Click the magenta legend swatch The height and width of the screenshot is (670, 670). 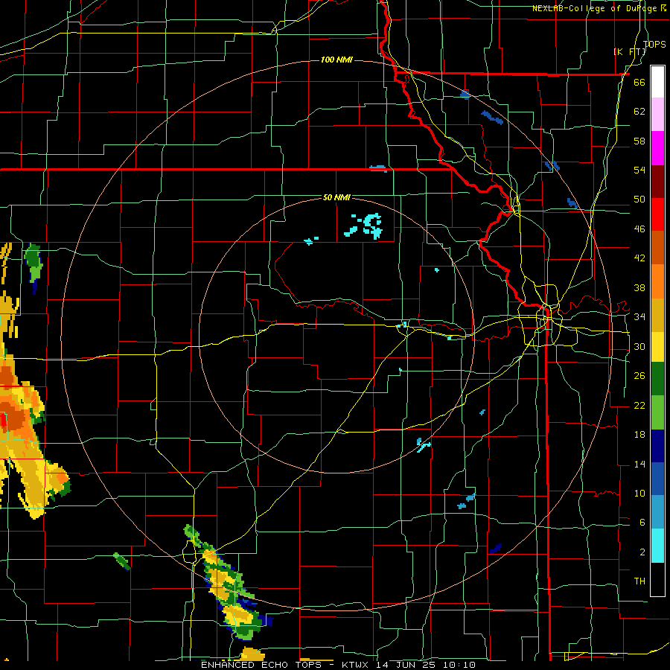(657, 148)
